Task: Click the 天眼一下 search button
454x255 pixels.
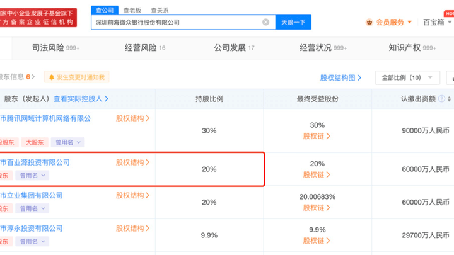Action: [293, 22]
